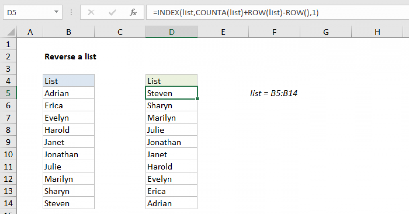Viewport: 409px width, 214px height.
Task: Select the cell containing 'Steven' in column D
Action: pos(171,93)
